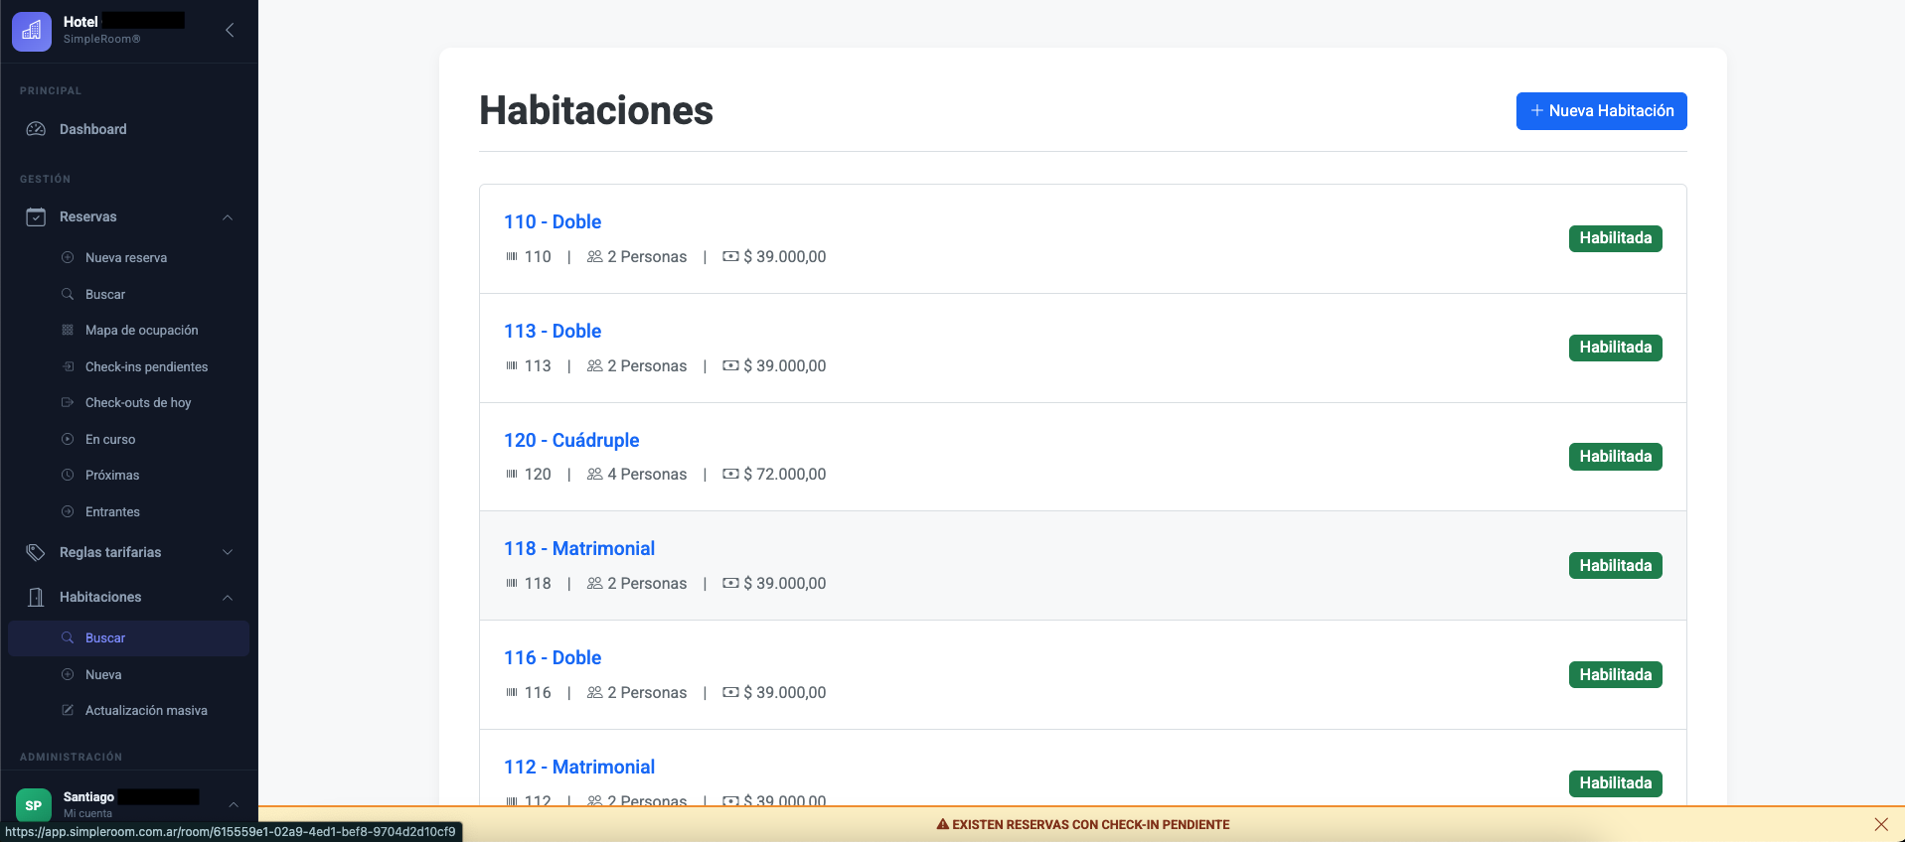Viewport: 1905px width, 842px height.
Task: Click Habilitada badge for room 120
Action: tap(1616, 457)
